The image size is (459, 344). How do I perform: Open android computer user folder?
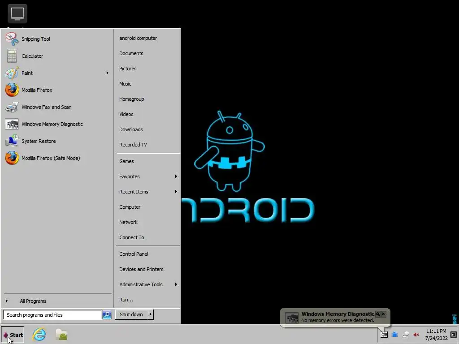point(138,38)
